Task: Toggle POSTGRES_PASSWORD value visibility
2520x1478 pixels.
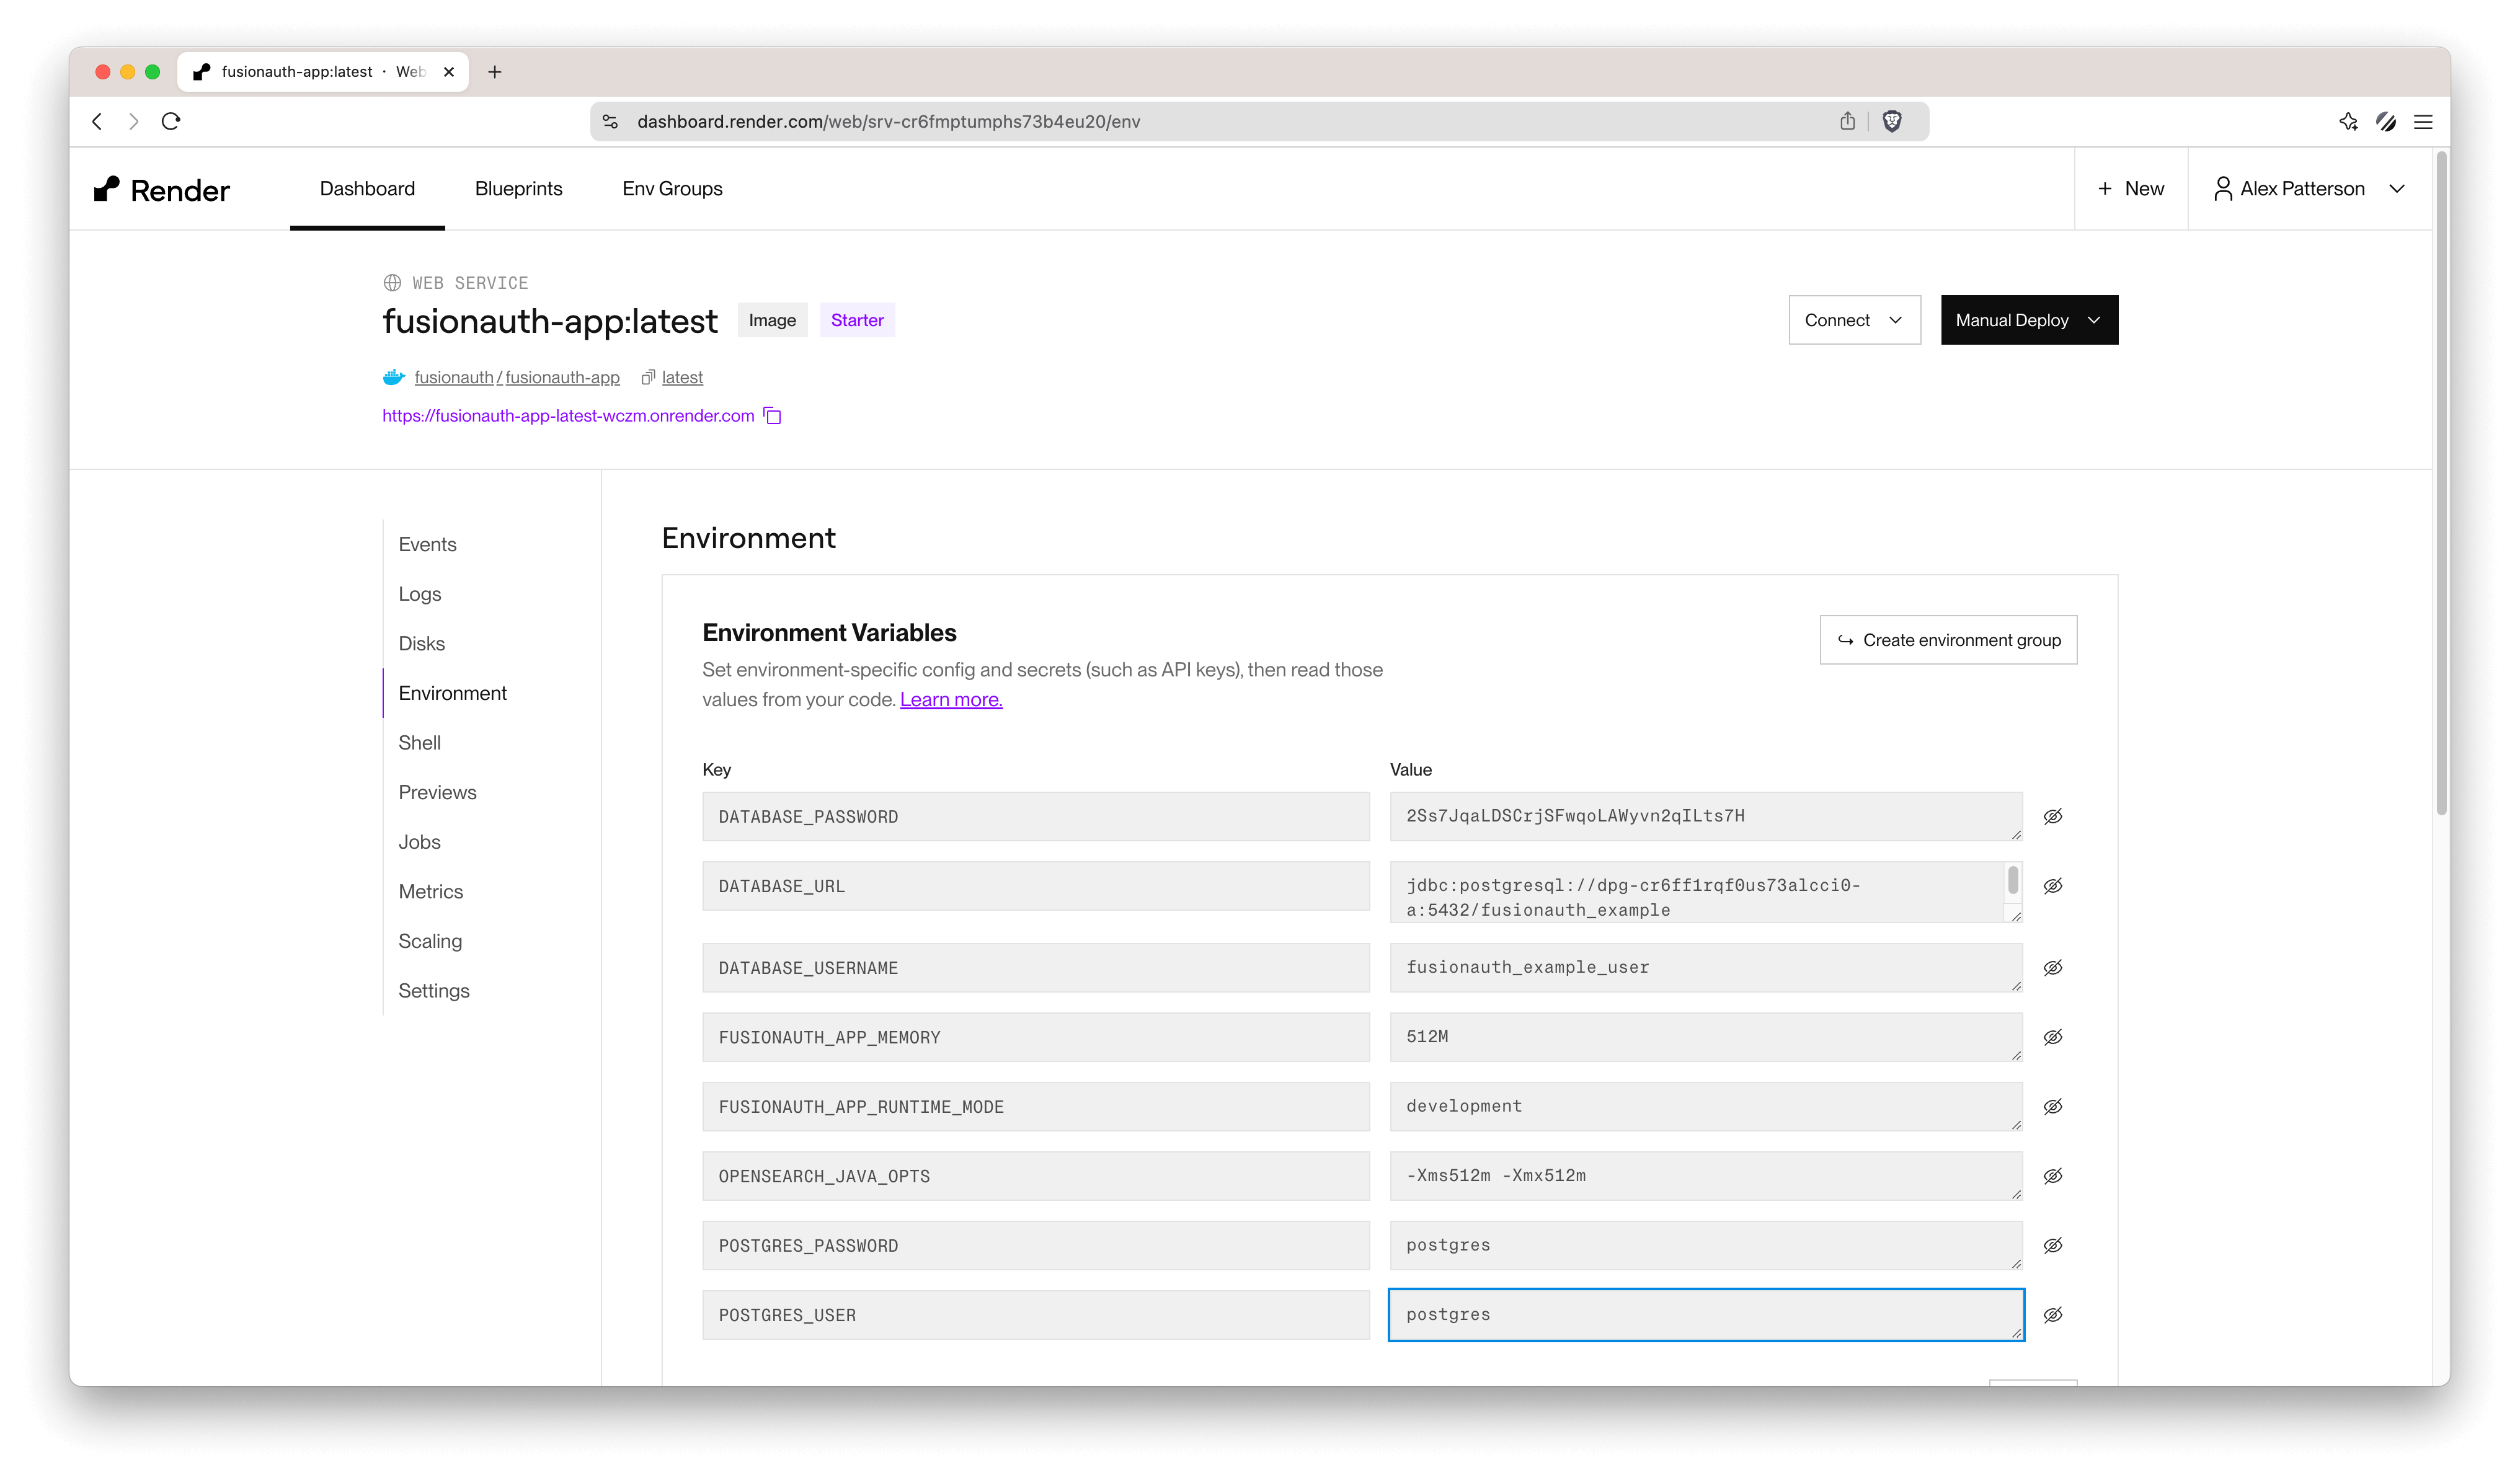Action: (2056, 1244)
